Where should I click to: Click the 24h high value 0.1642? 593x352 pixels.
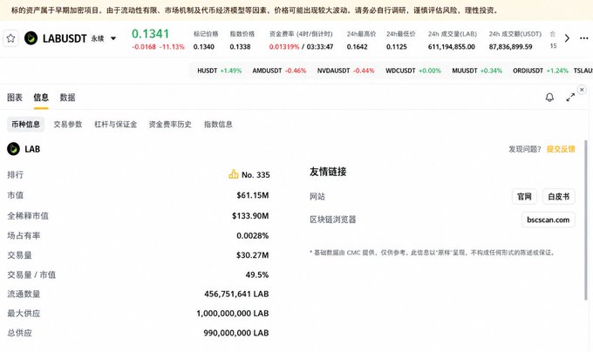point(357,47)
